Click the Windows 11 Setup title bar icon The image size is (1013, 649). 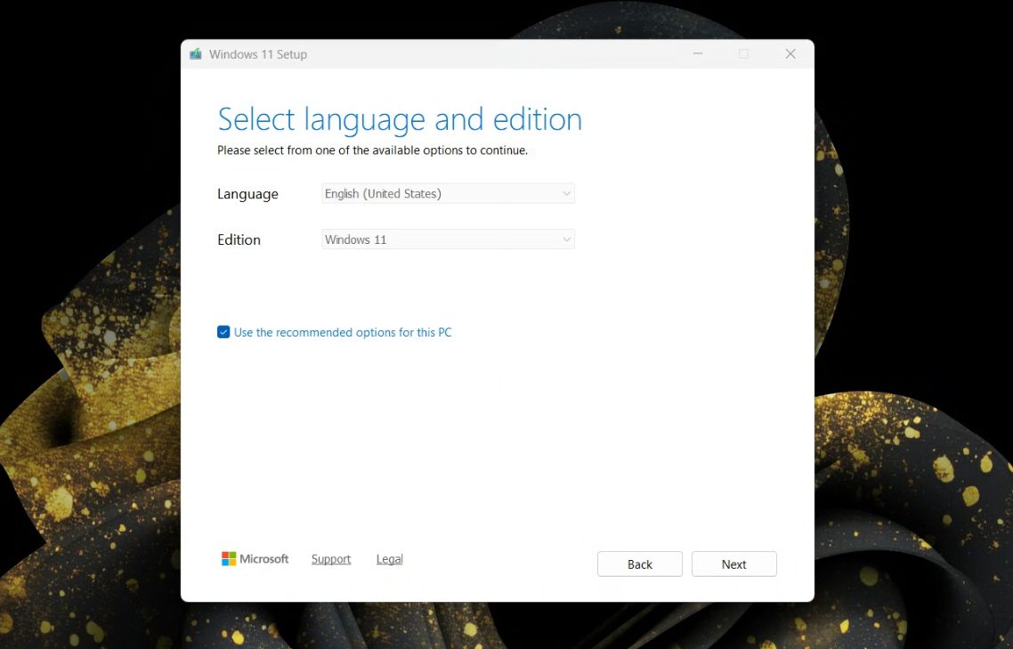pos(196,54)
